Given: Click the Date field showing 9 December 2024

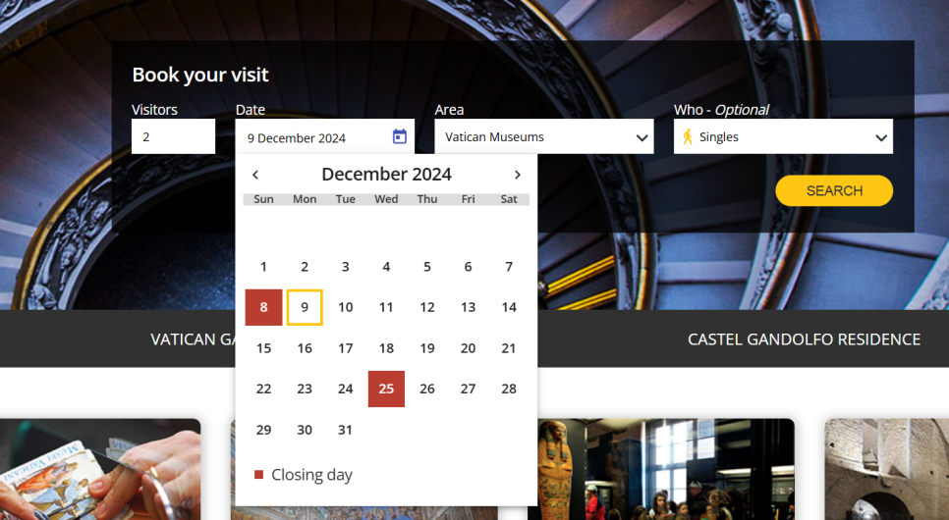Looking at the screenshot, I should tap(324, 137).
